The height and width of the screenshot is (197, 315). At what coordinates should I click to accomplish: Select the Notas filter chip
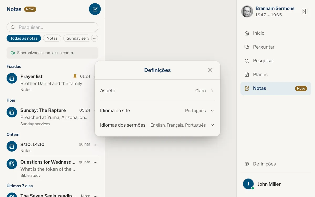[52, 38]
